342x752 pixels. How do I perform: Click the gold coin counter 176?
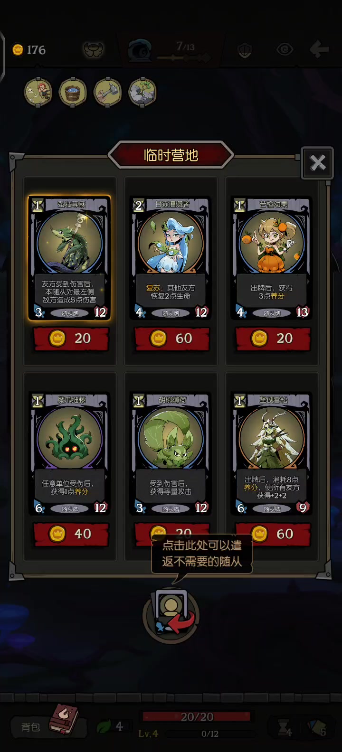pos(29,50)
